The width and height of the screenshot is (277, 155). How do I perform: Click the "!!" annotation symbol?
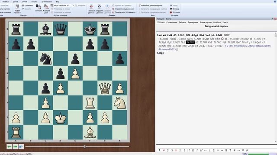(x=180, y=150)
